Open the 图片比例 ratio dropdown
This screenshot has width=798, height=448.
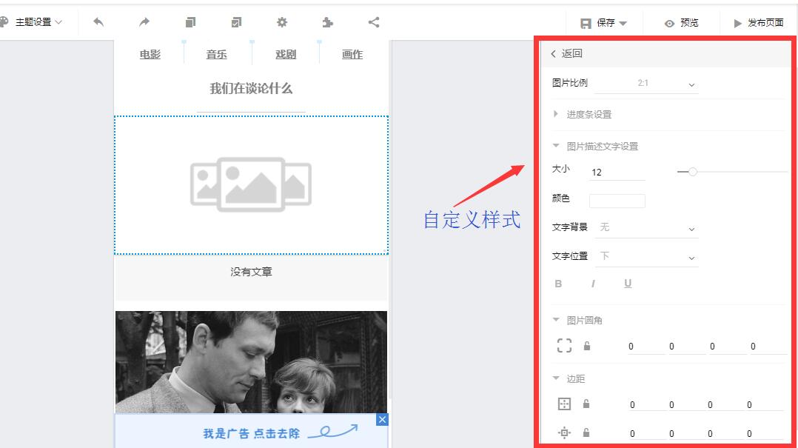point(646,84)
